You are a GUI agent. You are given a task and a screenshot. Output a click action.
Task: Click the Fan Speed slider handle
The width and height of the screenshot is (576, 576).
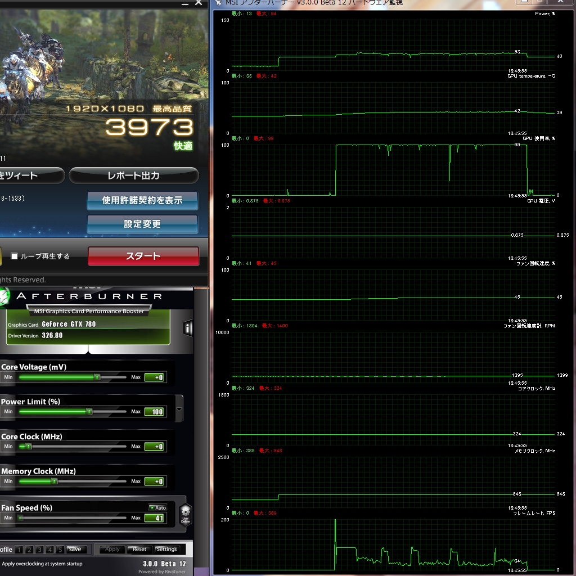tap(21, 518)
